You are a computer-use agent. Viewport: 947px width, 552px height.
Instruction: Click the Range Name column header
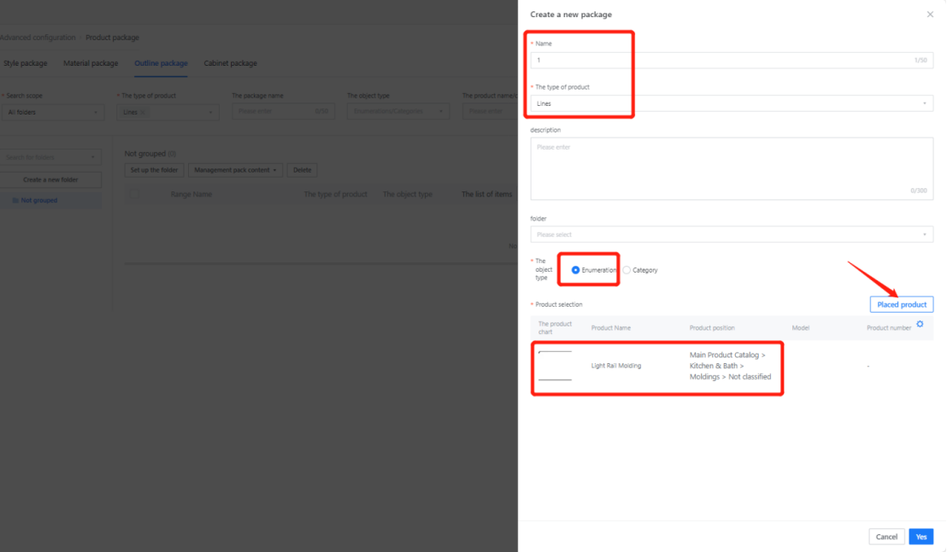(191, 195)
